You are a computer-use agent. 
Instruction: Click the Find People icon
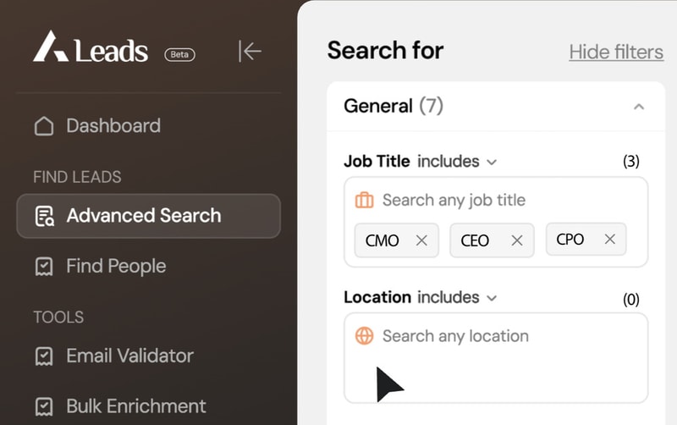[43, 267]
